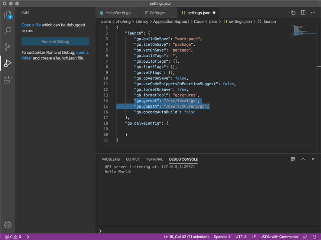321x240 pixels.
Task: Click the Users breadcrumb segment
Action: [106, 22]
